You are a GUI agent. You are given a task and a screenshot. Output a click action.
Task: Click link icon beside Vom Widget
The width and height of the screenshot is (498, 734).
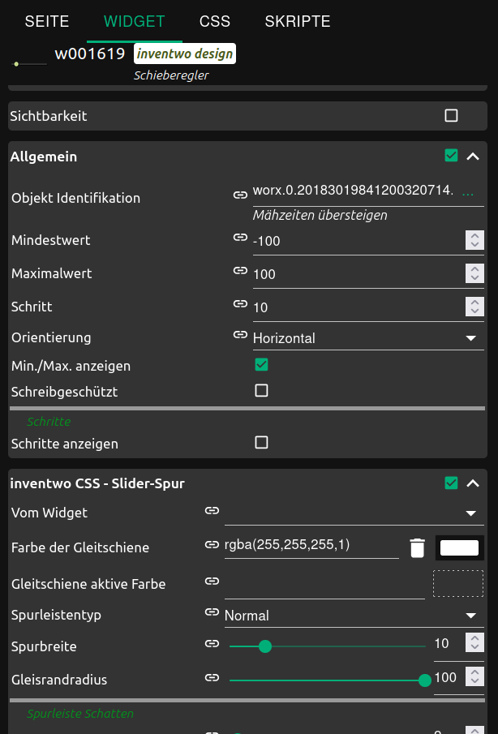pyautogui.click(x=212, y=511)
